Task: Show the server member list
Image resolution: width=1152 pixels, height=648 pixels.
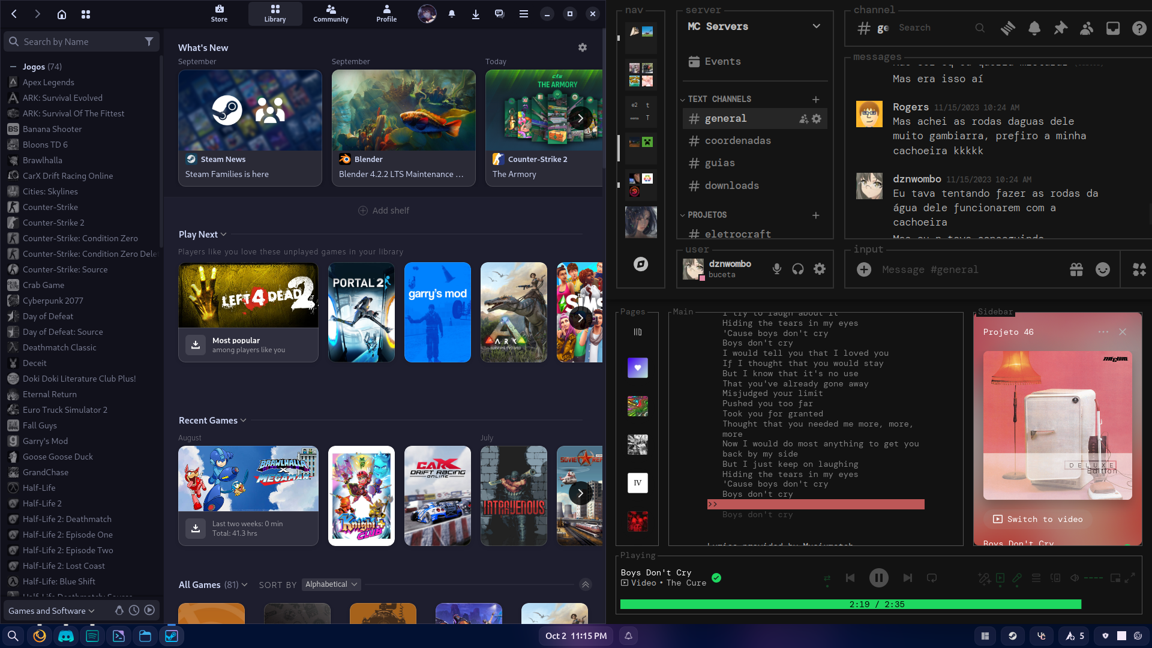Action: [x=1086, y=28]
